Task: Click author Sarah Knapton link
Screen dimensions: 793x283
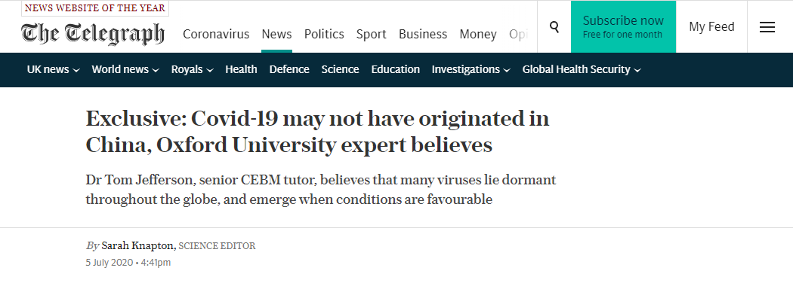Action: [138, 246]
